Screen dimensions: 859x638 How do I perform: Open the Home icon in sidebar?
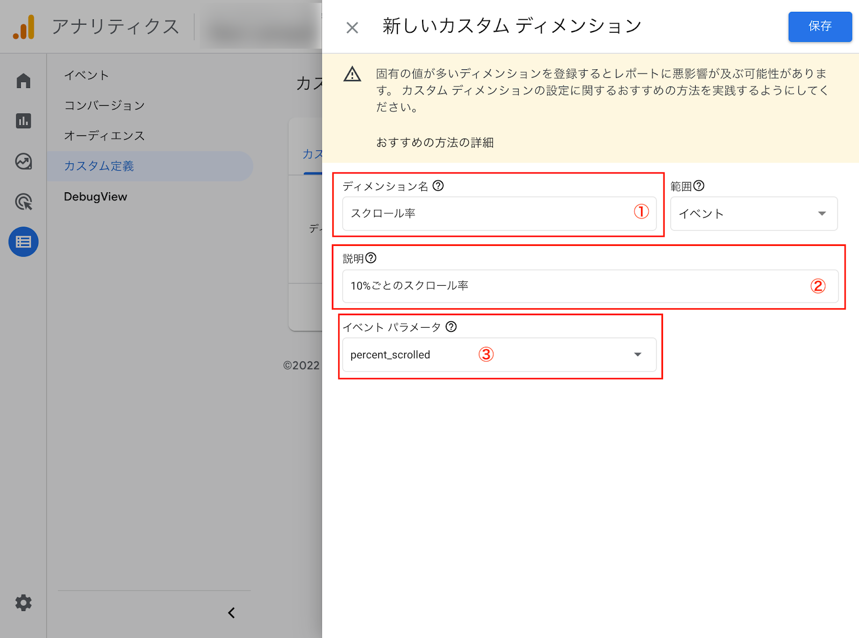[x=23, y=81]
